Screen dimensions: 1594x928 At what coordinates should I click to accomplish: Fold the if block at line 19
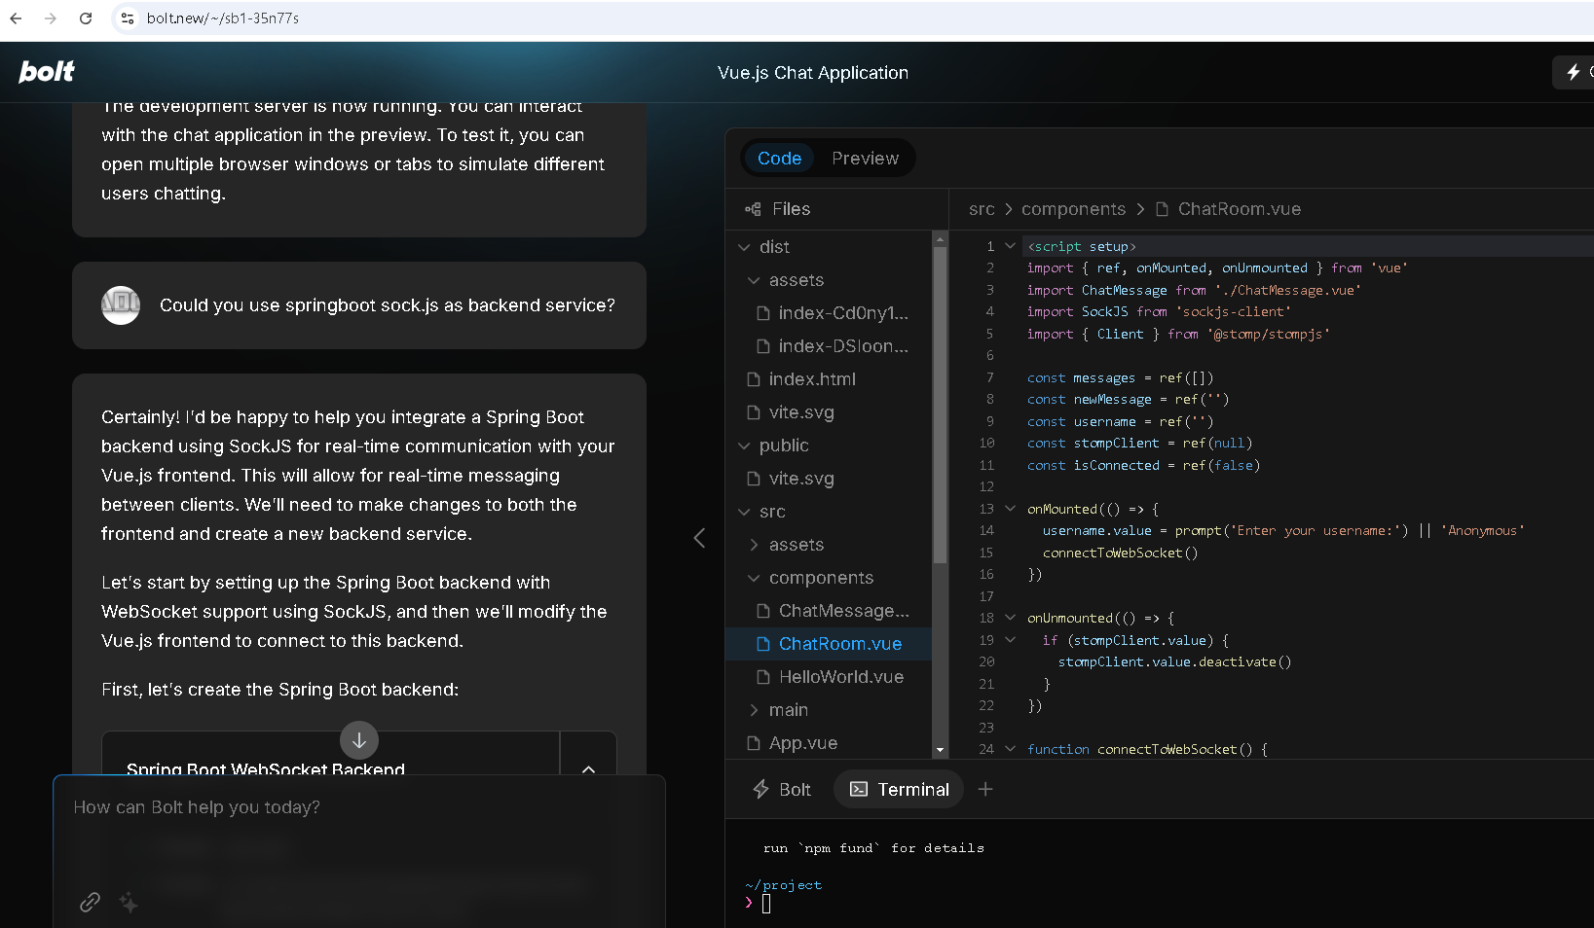pos(1010,640)
